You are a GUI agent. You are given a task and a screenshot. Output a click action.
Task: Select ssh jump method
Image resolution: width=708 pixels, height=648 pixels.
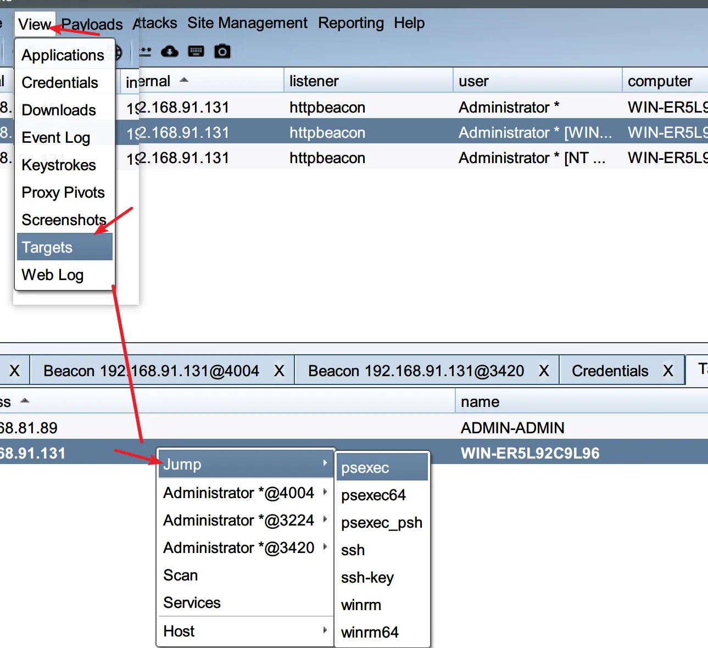(x=382, y=550)
